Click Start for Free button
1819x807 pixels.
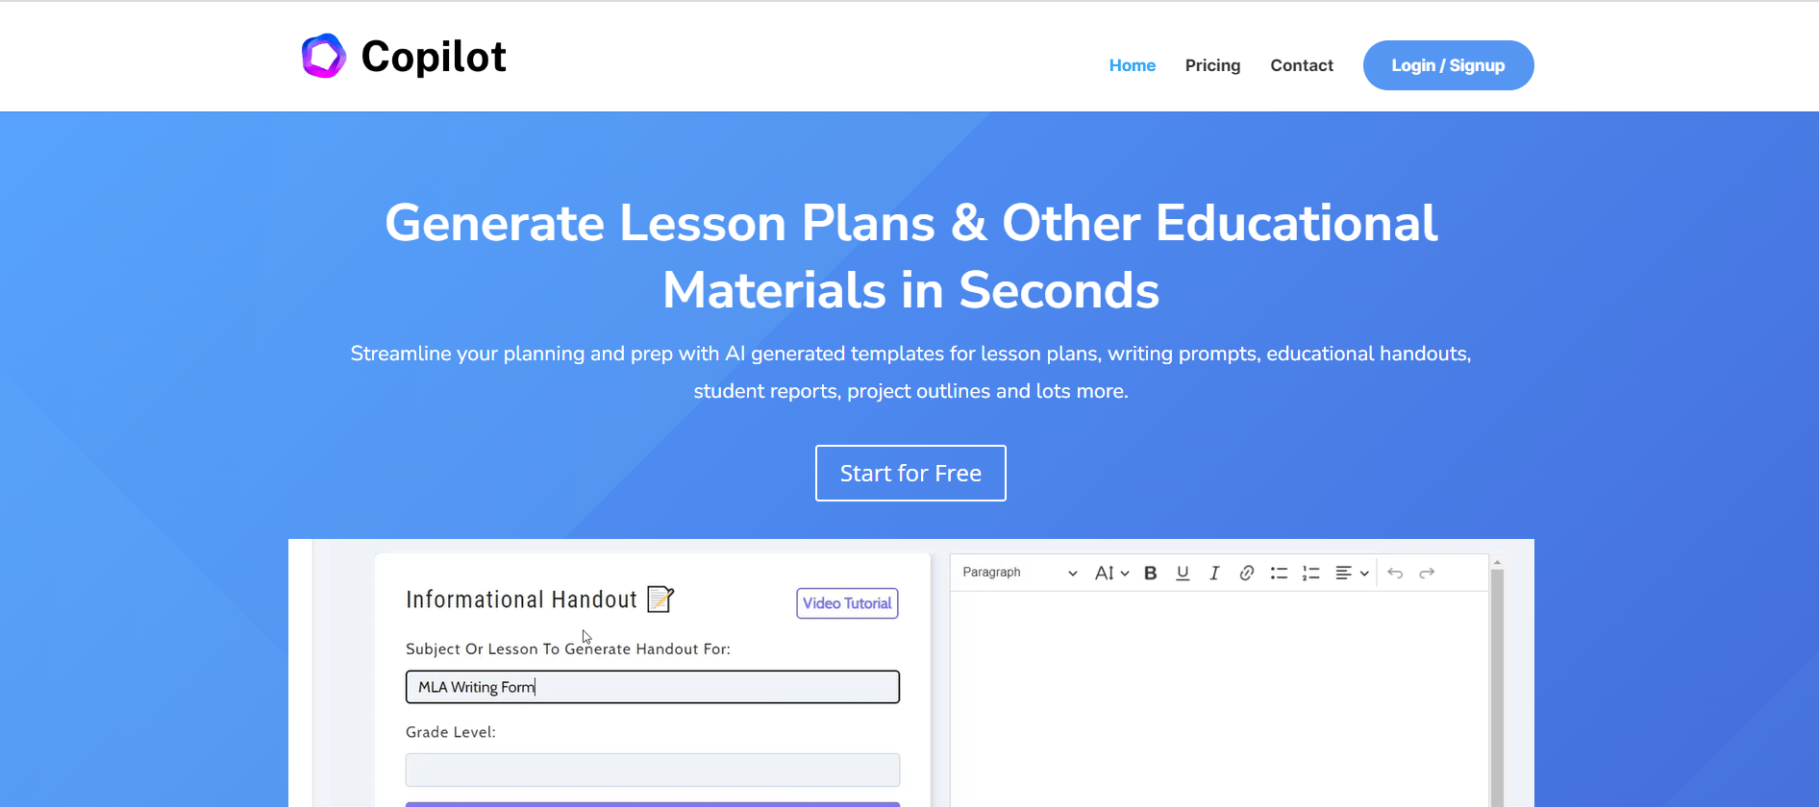[910, 473]
